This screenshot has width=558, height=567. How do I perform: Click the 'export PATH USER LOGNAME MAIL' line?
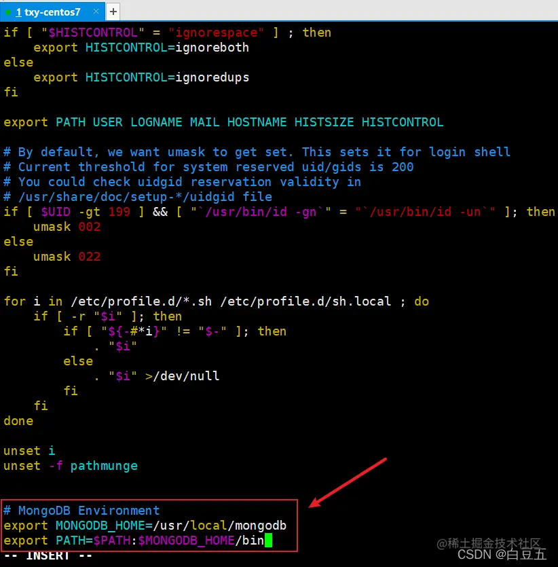click(223, 122)
